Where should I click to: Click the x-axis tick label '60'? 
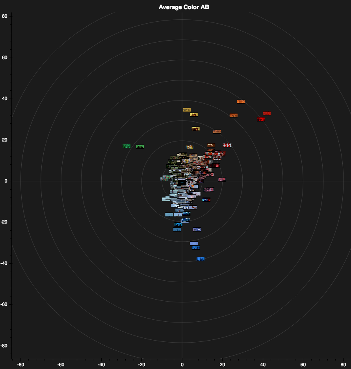tap(303, 365)
